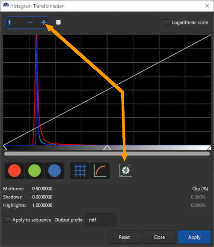Toggle the transfer curve display
The height and width of the screenshot is (247, 214).
tap(100, 171)
